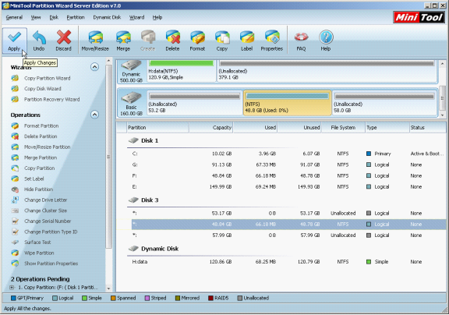Click the Help question mark icon
This screenshot has width=449, height=315.
pyautogui.click(x=326, y=37)
